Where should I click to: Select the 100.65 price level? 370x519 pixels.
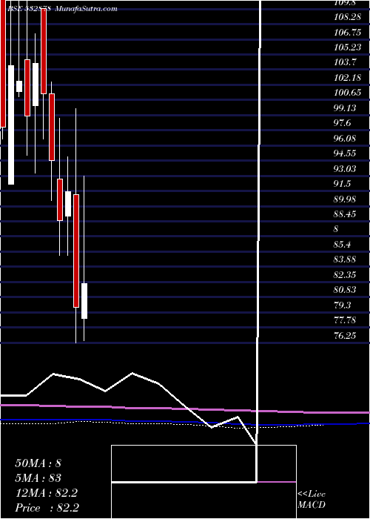347,93
